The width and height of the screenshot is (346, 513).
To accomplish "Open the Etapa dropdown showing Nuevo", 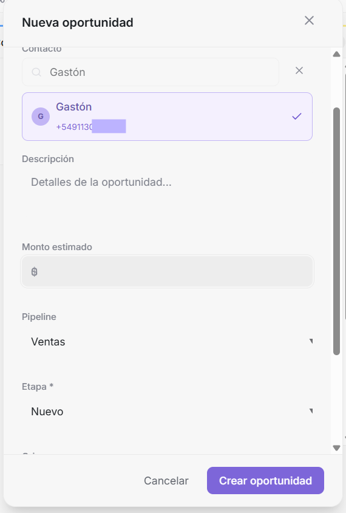I will tap(167, 411).
